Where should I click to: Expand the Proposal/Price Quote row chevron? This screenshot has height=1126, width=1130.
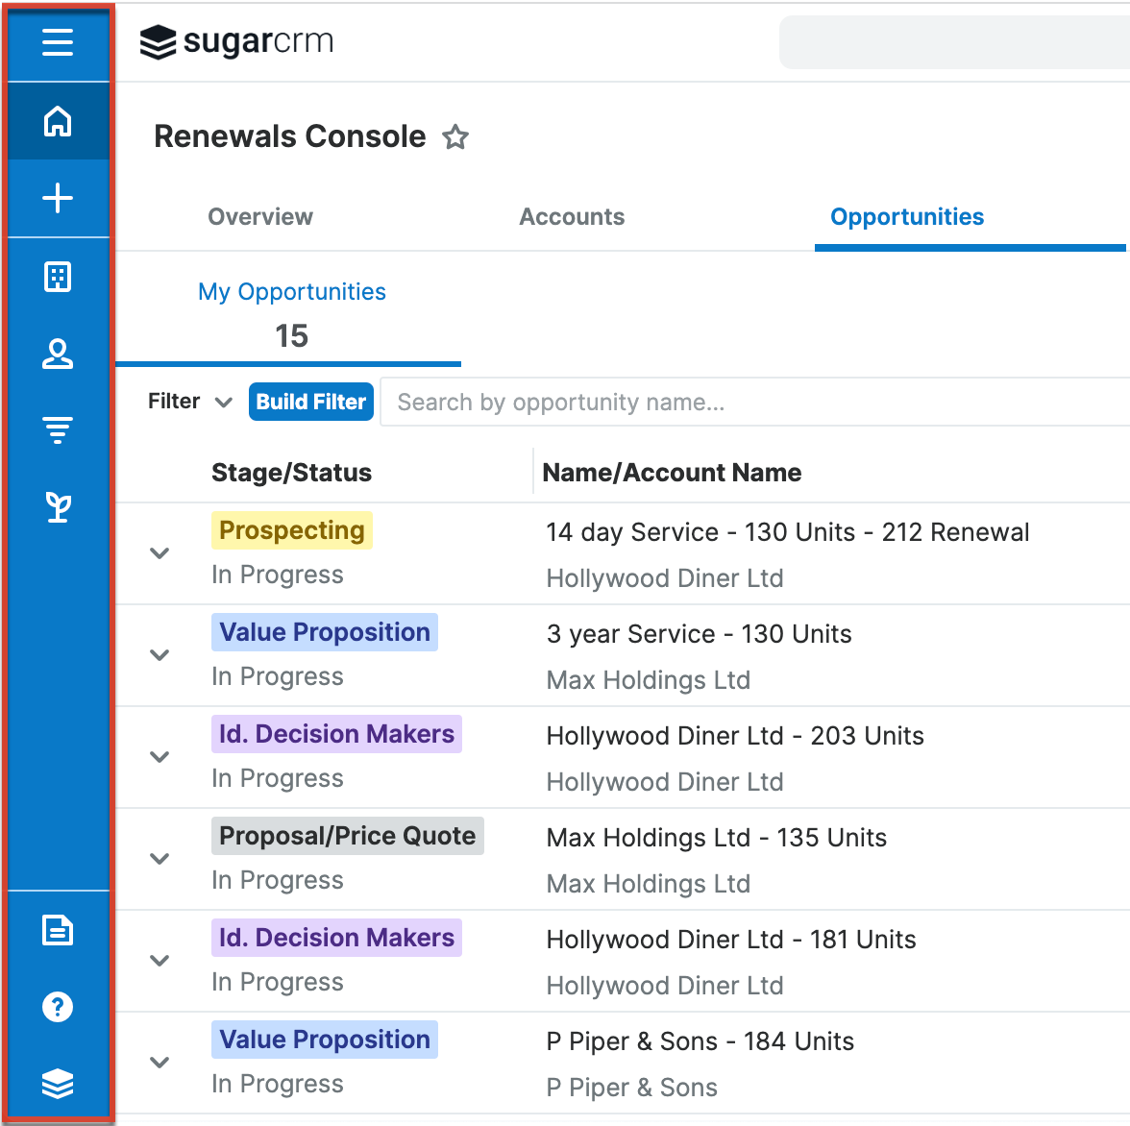(160, 859)
